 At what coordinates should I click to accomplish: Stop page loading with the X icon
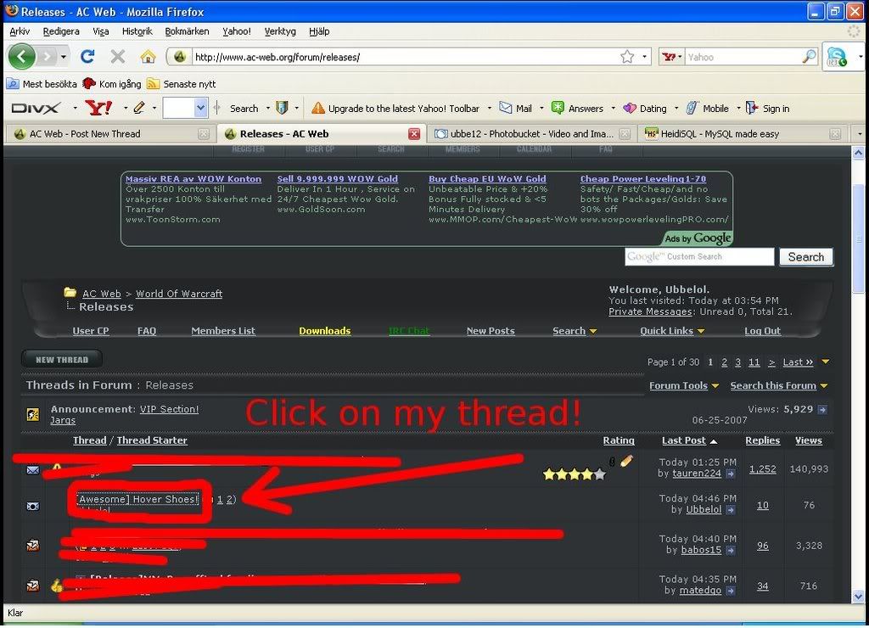[x=117, y=57]
